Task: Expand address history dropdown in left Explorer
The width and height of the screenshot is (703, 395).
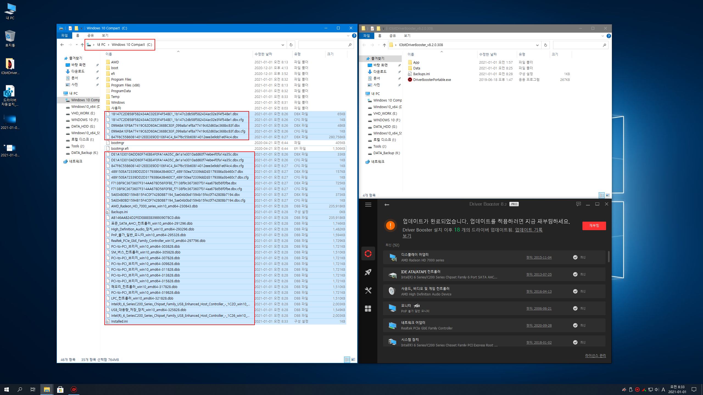Action: coord(283,45)
